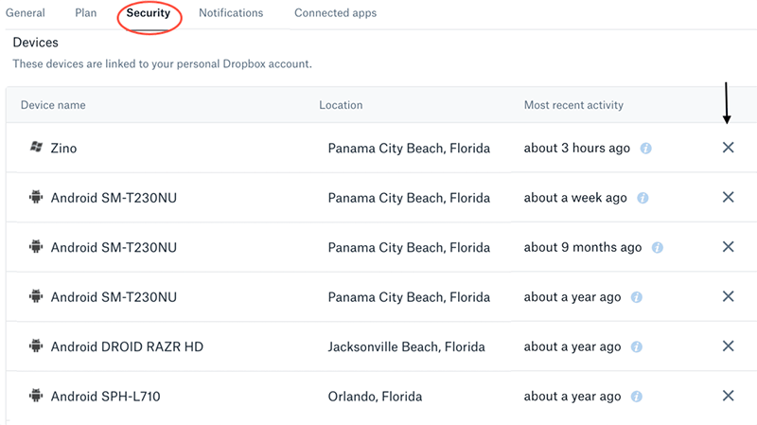Click the Windows icon next to Zino
Viewport: 757px width, 425px height.
tap(36, 147)
